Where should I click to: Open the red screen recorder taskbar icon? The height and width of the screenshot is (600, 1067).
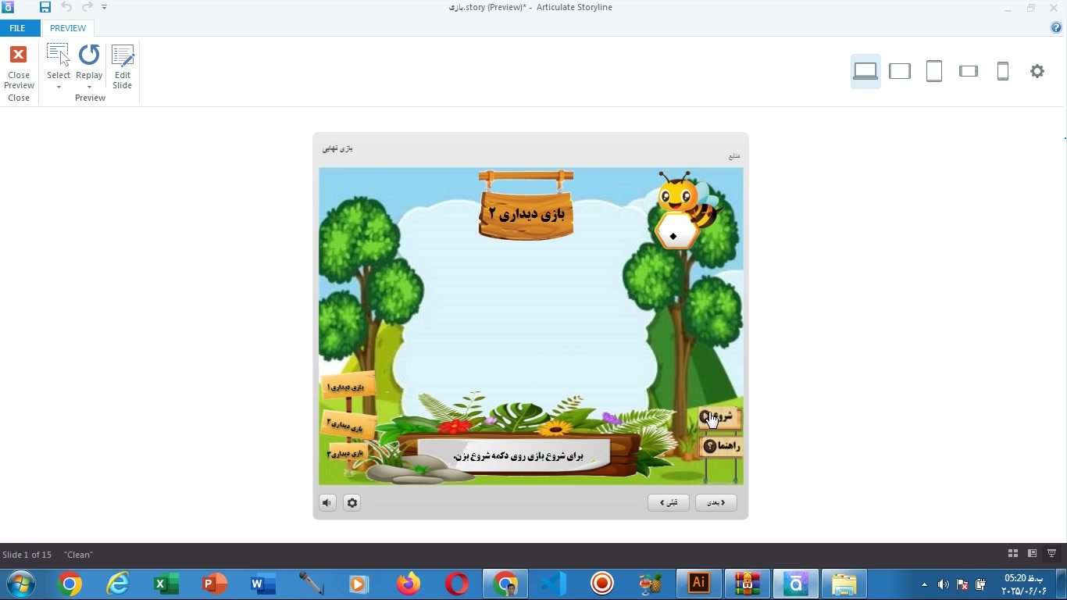click(602, 584)
